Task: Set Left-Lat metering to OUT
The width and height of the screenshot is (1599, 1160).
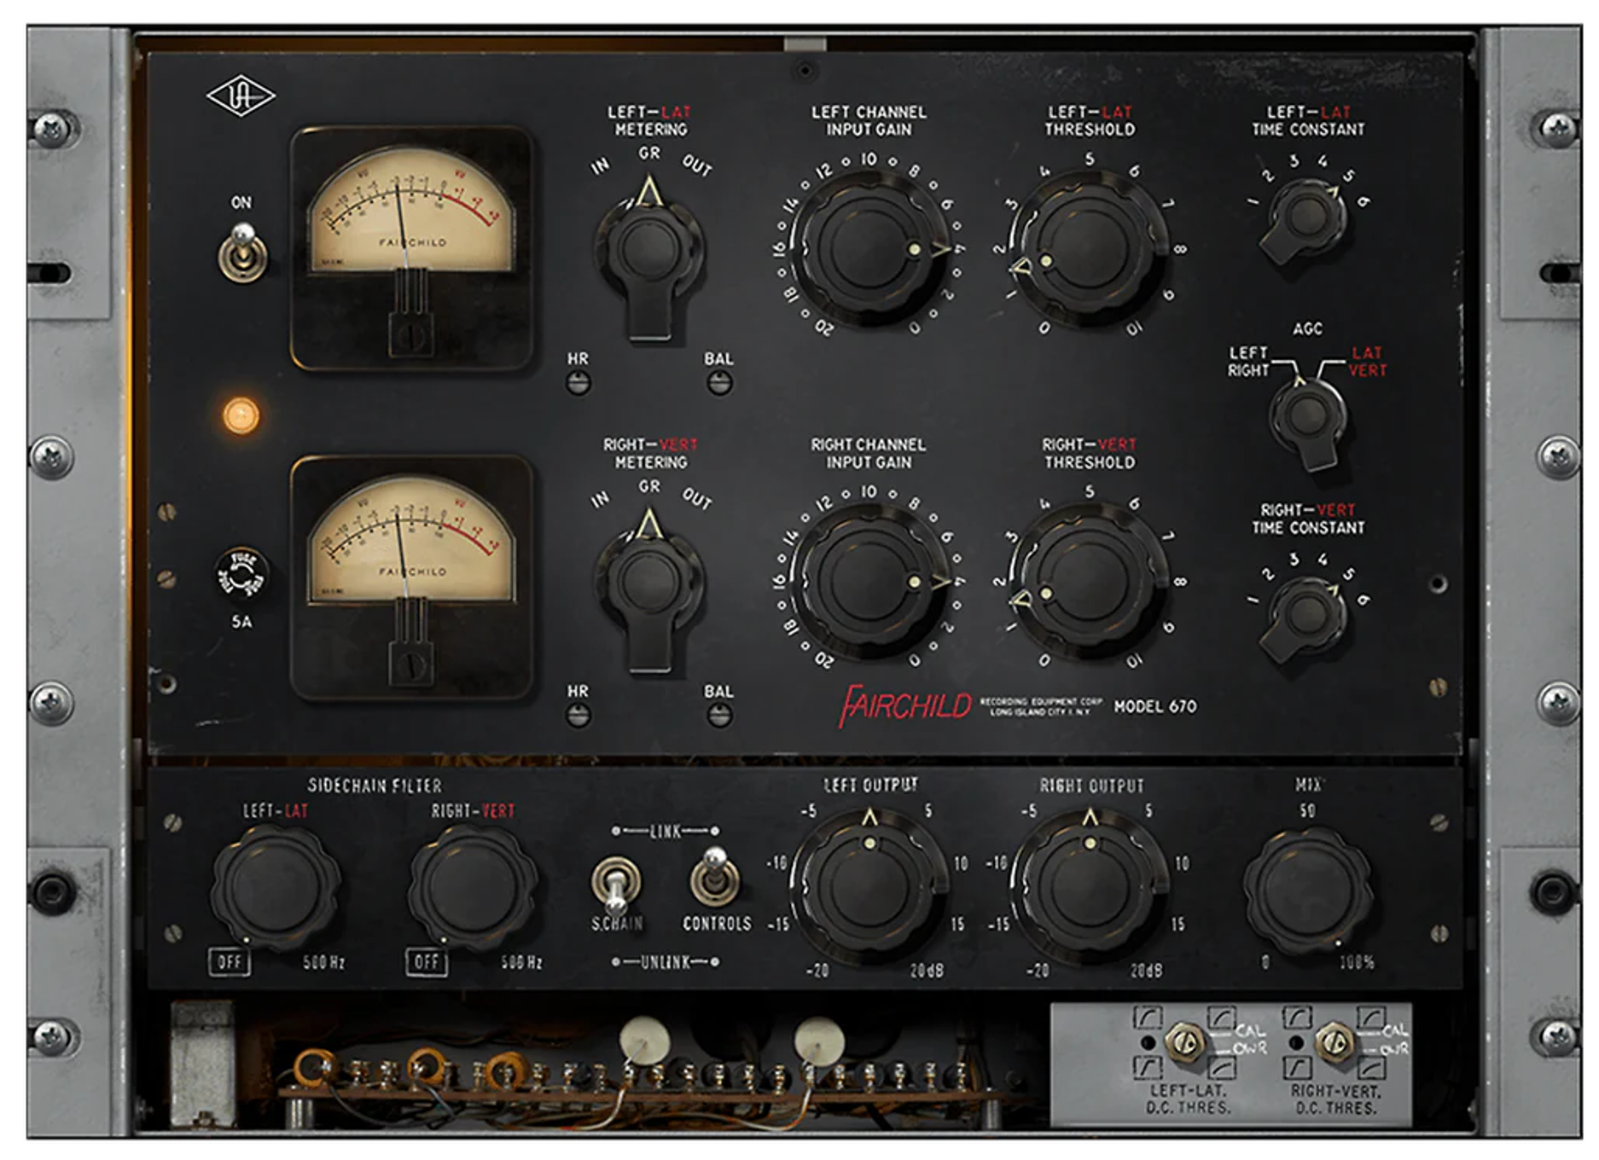Action: pyautogui.click(x=697, y=165)
